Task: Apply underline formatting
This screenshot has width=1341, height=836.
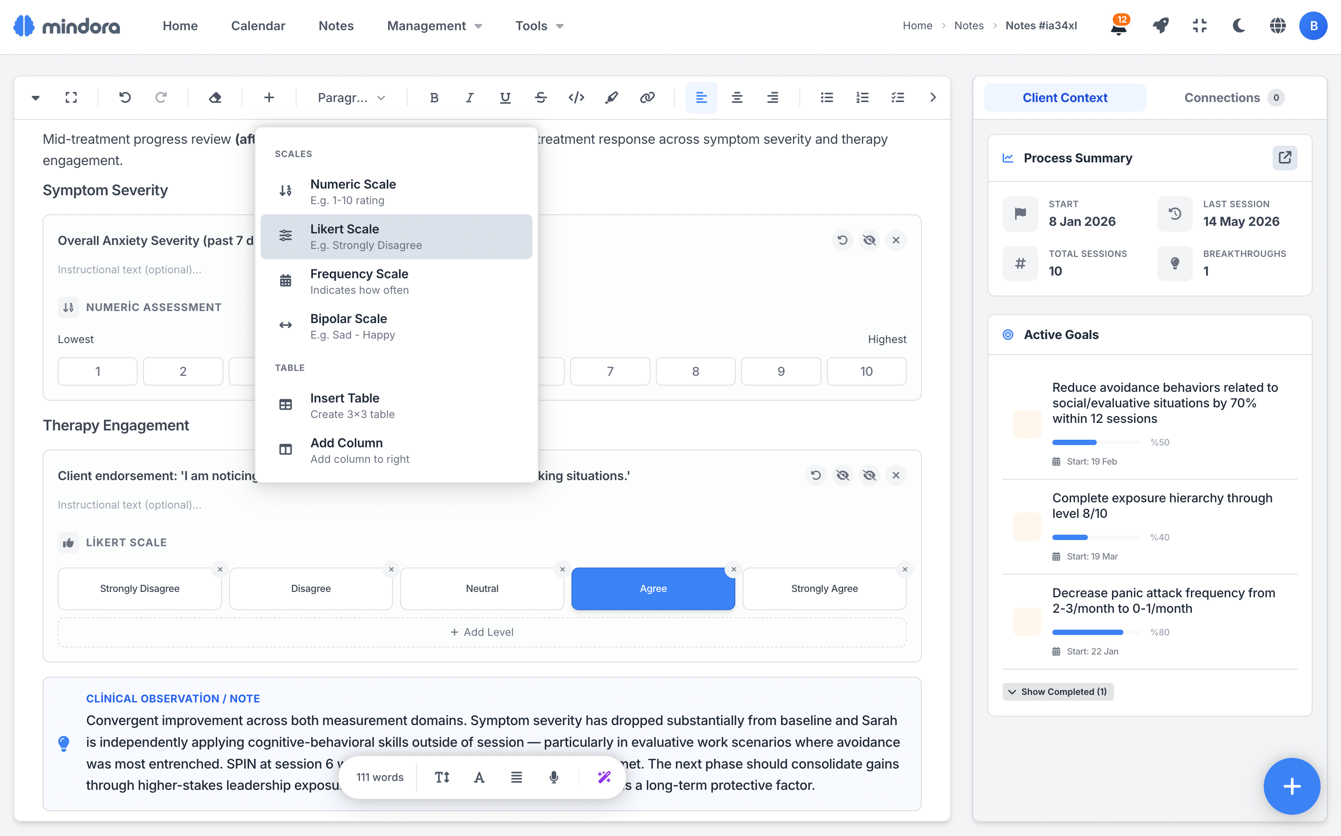Action: [505, 98]
